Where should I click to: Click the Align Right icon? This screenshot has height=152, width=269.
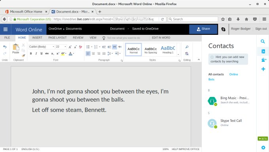point(99,53)
